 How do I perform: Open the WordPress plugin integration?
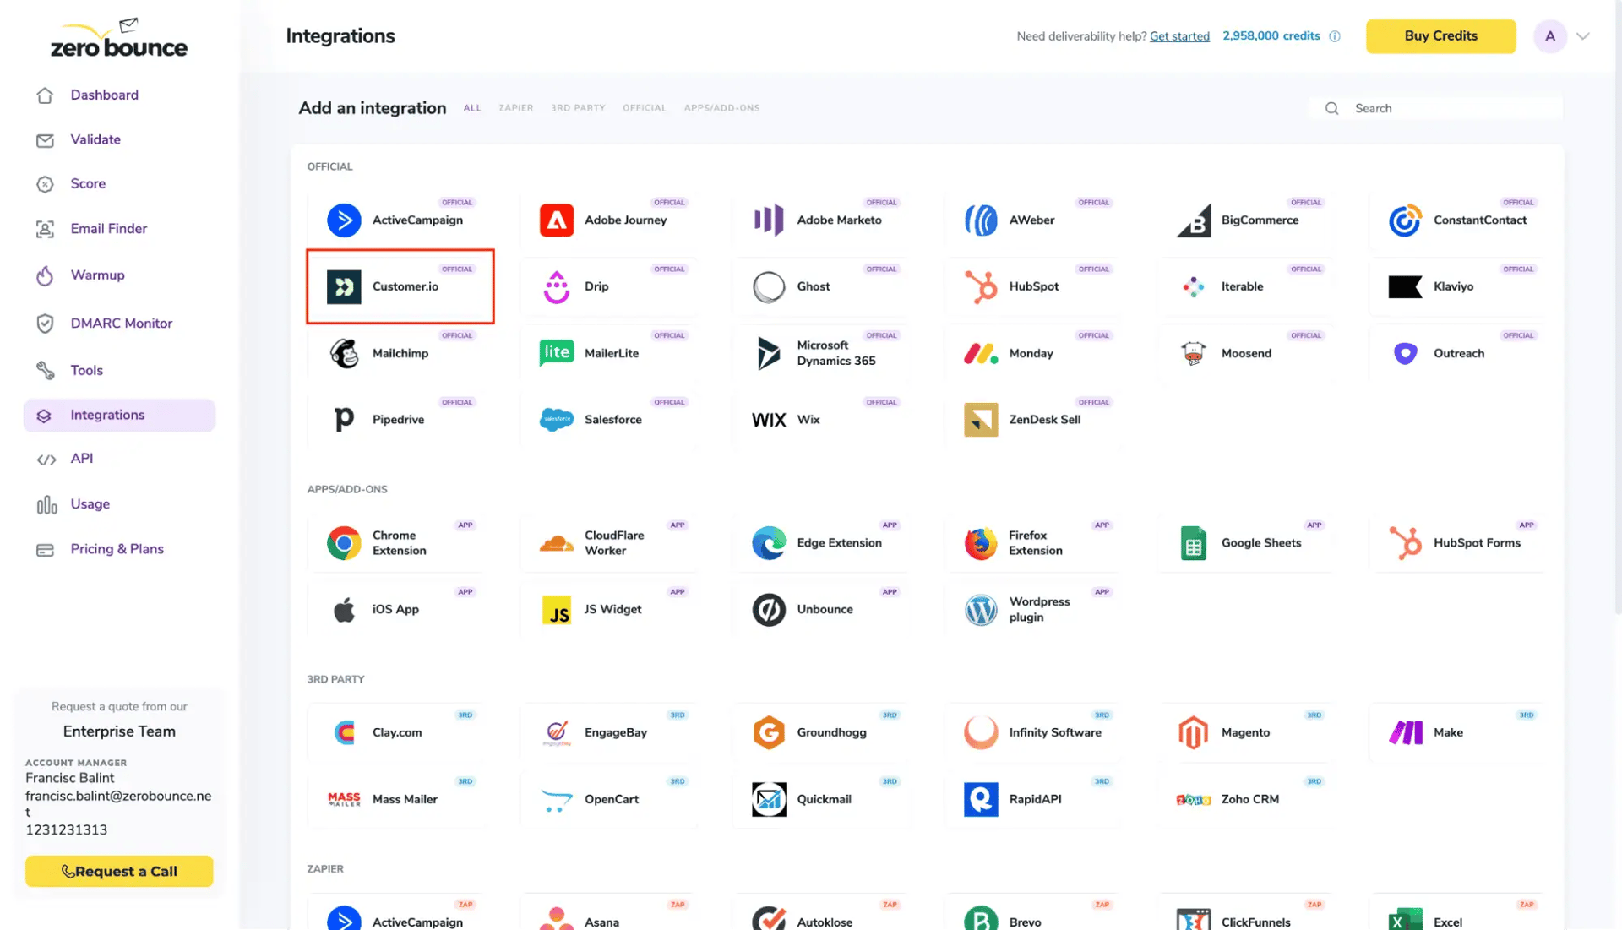(1034, 609)
